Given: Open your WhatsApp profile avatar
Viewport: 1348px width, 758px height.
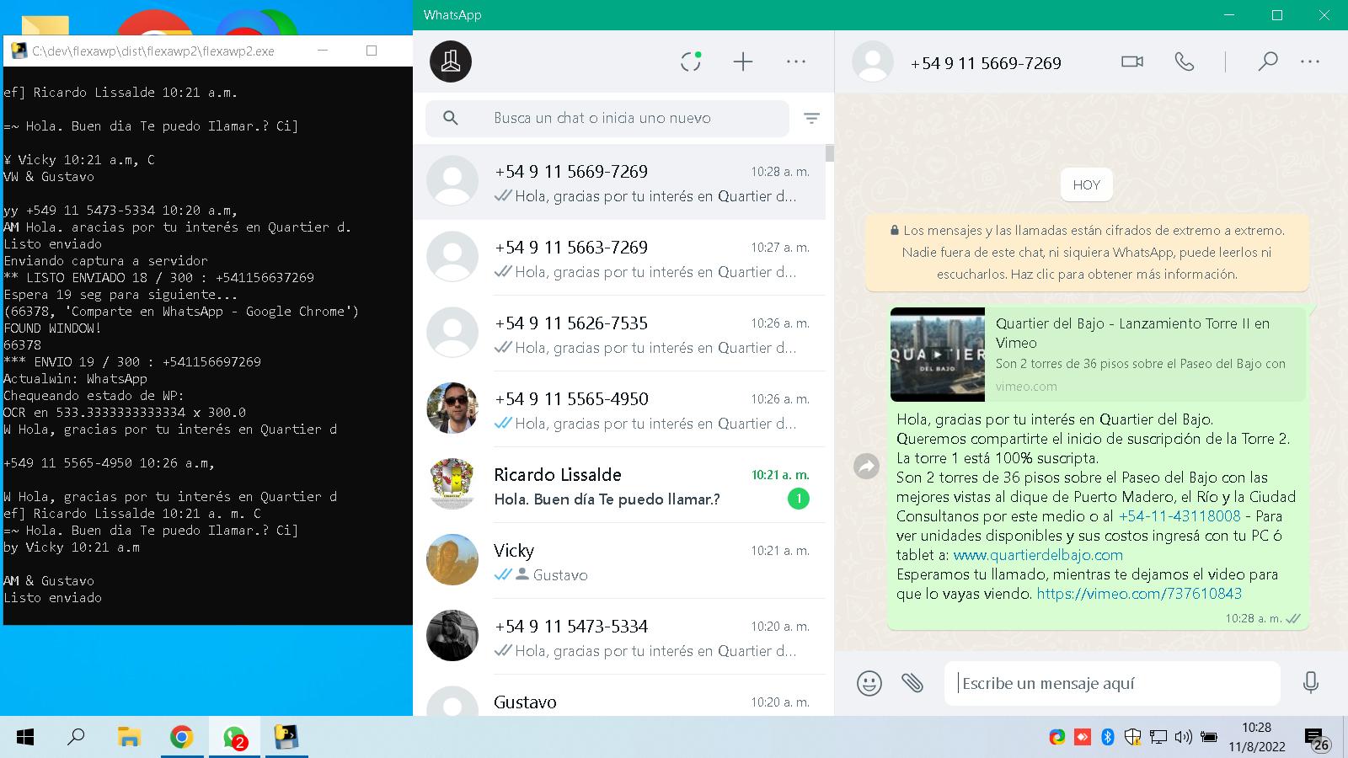Looking at the screenshot, I should [x=451, y=61].
